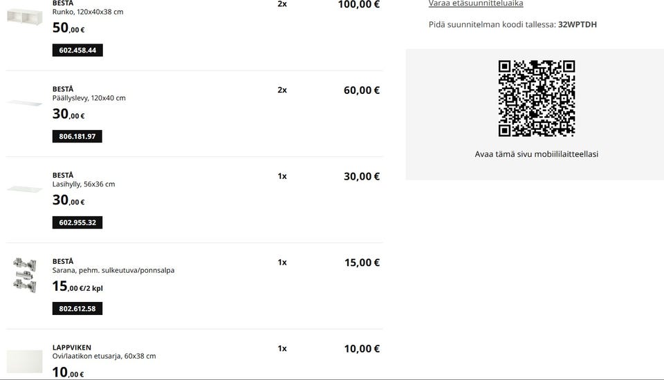Click the 15,00 € hinge total price
Screen dimensions: 664x380
pos(362,263)
